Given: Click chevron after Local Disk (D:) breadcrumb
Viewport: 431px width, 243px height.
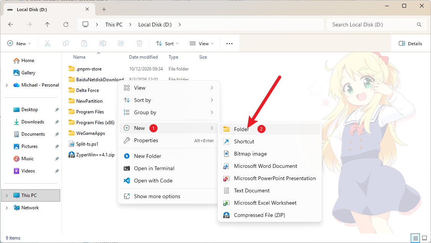Looking at the screenshot, I should pyautogui.click(x=180, y=25).
